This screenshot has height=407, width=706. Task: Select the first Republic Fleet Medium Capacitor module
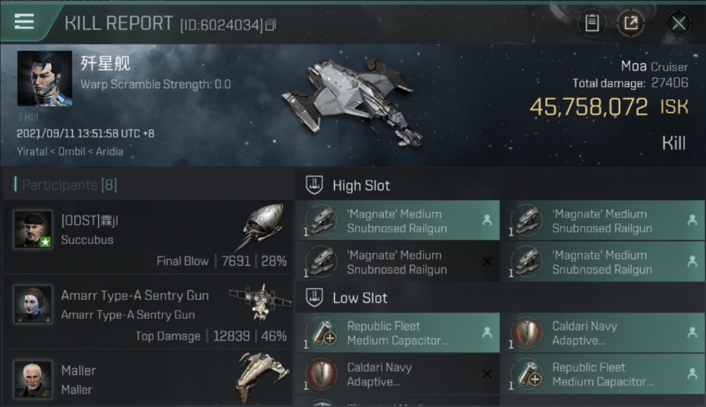(398, 333)
